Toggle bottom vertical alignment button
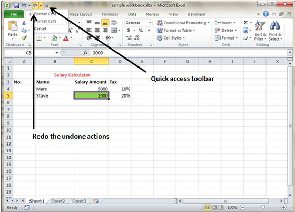Viewport: 295px width, 212px height. (x=105, y=23)
